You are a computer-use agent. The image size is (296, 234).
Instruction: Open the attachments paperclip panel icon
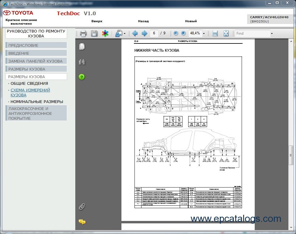click(x=82, y=207)
